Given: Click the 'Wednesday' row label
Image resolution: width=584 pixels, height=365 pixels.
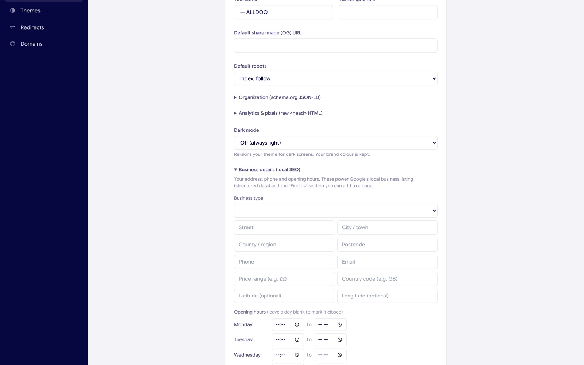Looking at the screenshot, I should (247, 355).
